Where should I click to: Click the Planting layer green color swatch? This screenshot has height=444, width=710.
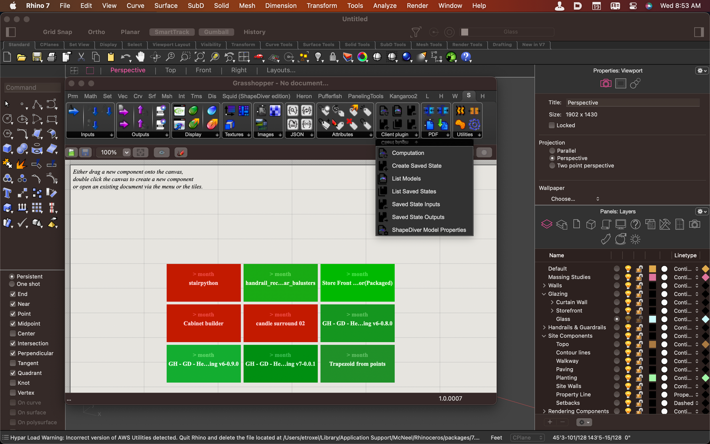(x=652, y=378)
